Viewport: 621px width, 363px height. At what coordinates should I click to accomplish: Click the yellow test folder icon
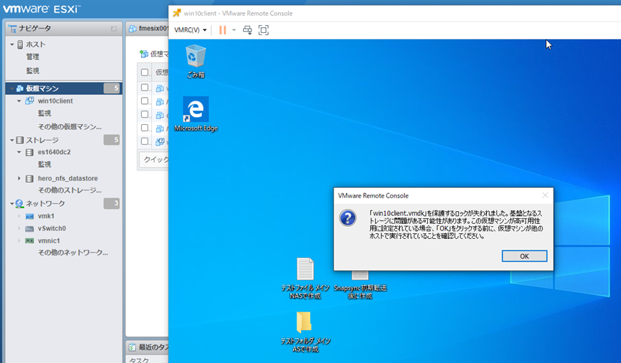tap(304, 322)
